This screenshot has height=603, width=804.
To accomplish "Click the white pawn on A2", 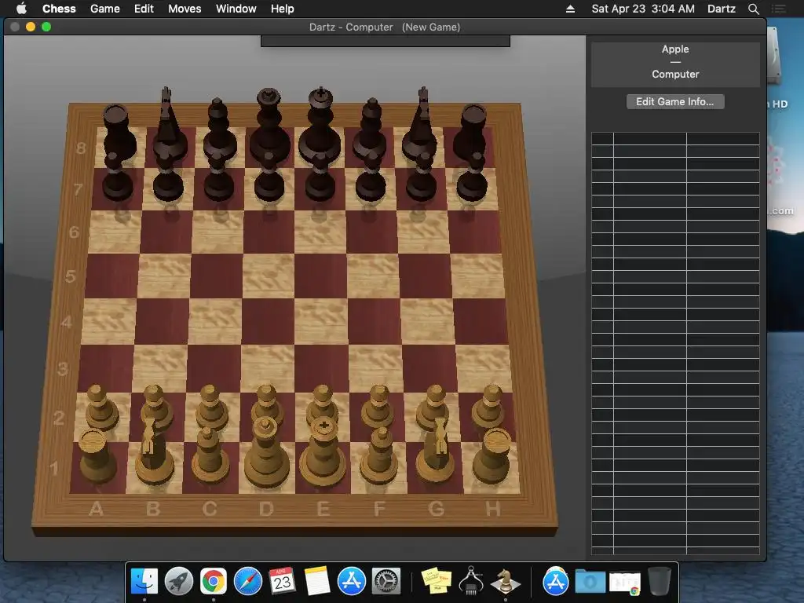I will [101, 407].
